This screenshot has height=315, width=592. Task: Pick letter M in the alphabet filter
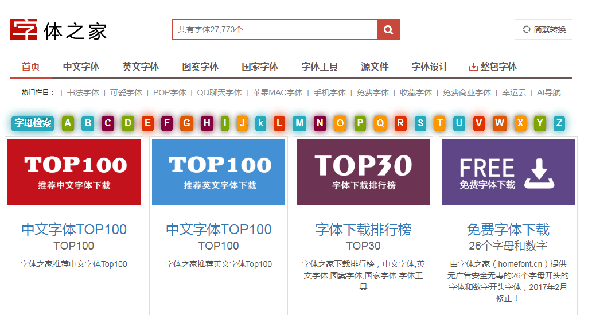click(299, 123)
